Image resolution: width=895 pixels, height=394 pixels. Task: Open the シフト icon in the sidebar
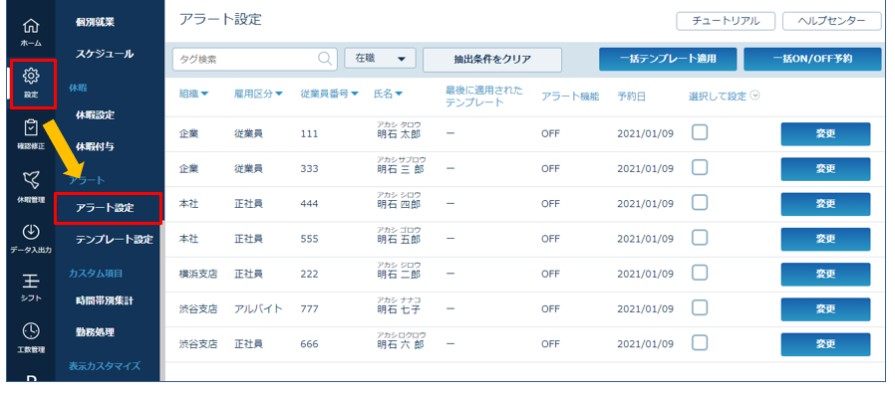click(31, 288)
